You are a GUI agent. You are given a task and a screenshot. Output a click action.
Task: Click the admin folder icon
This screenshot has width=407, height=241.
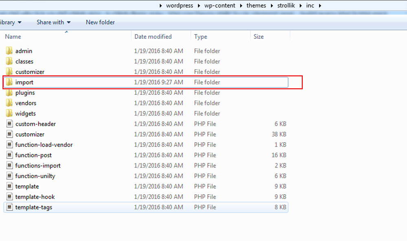[x=10, y=51]
